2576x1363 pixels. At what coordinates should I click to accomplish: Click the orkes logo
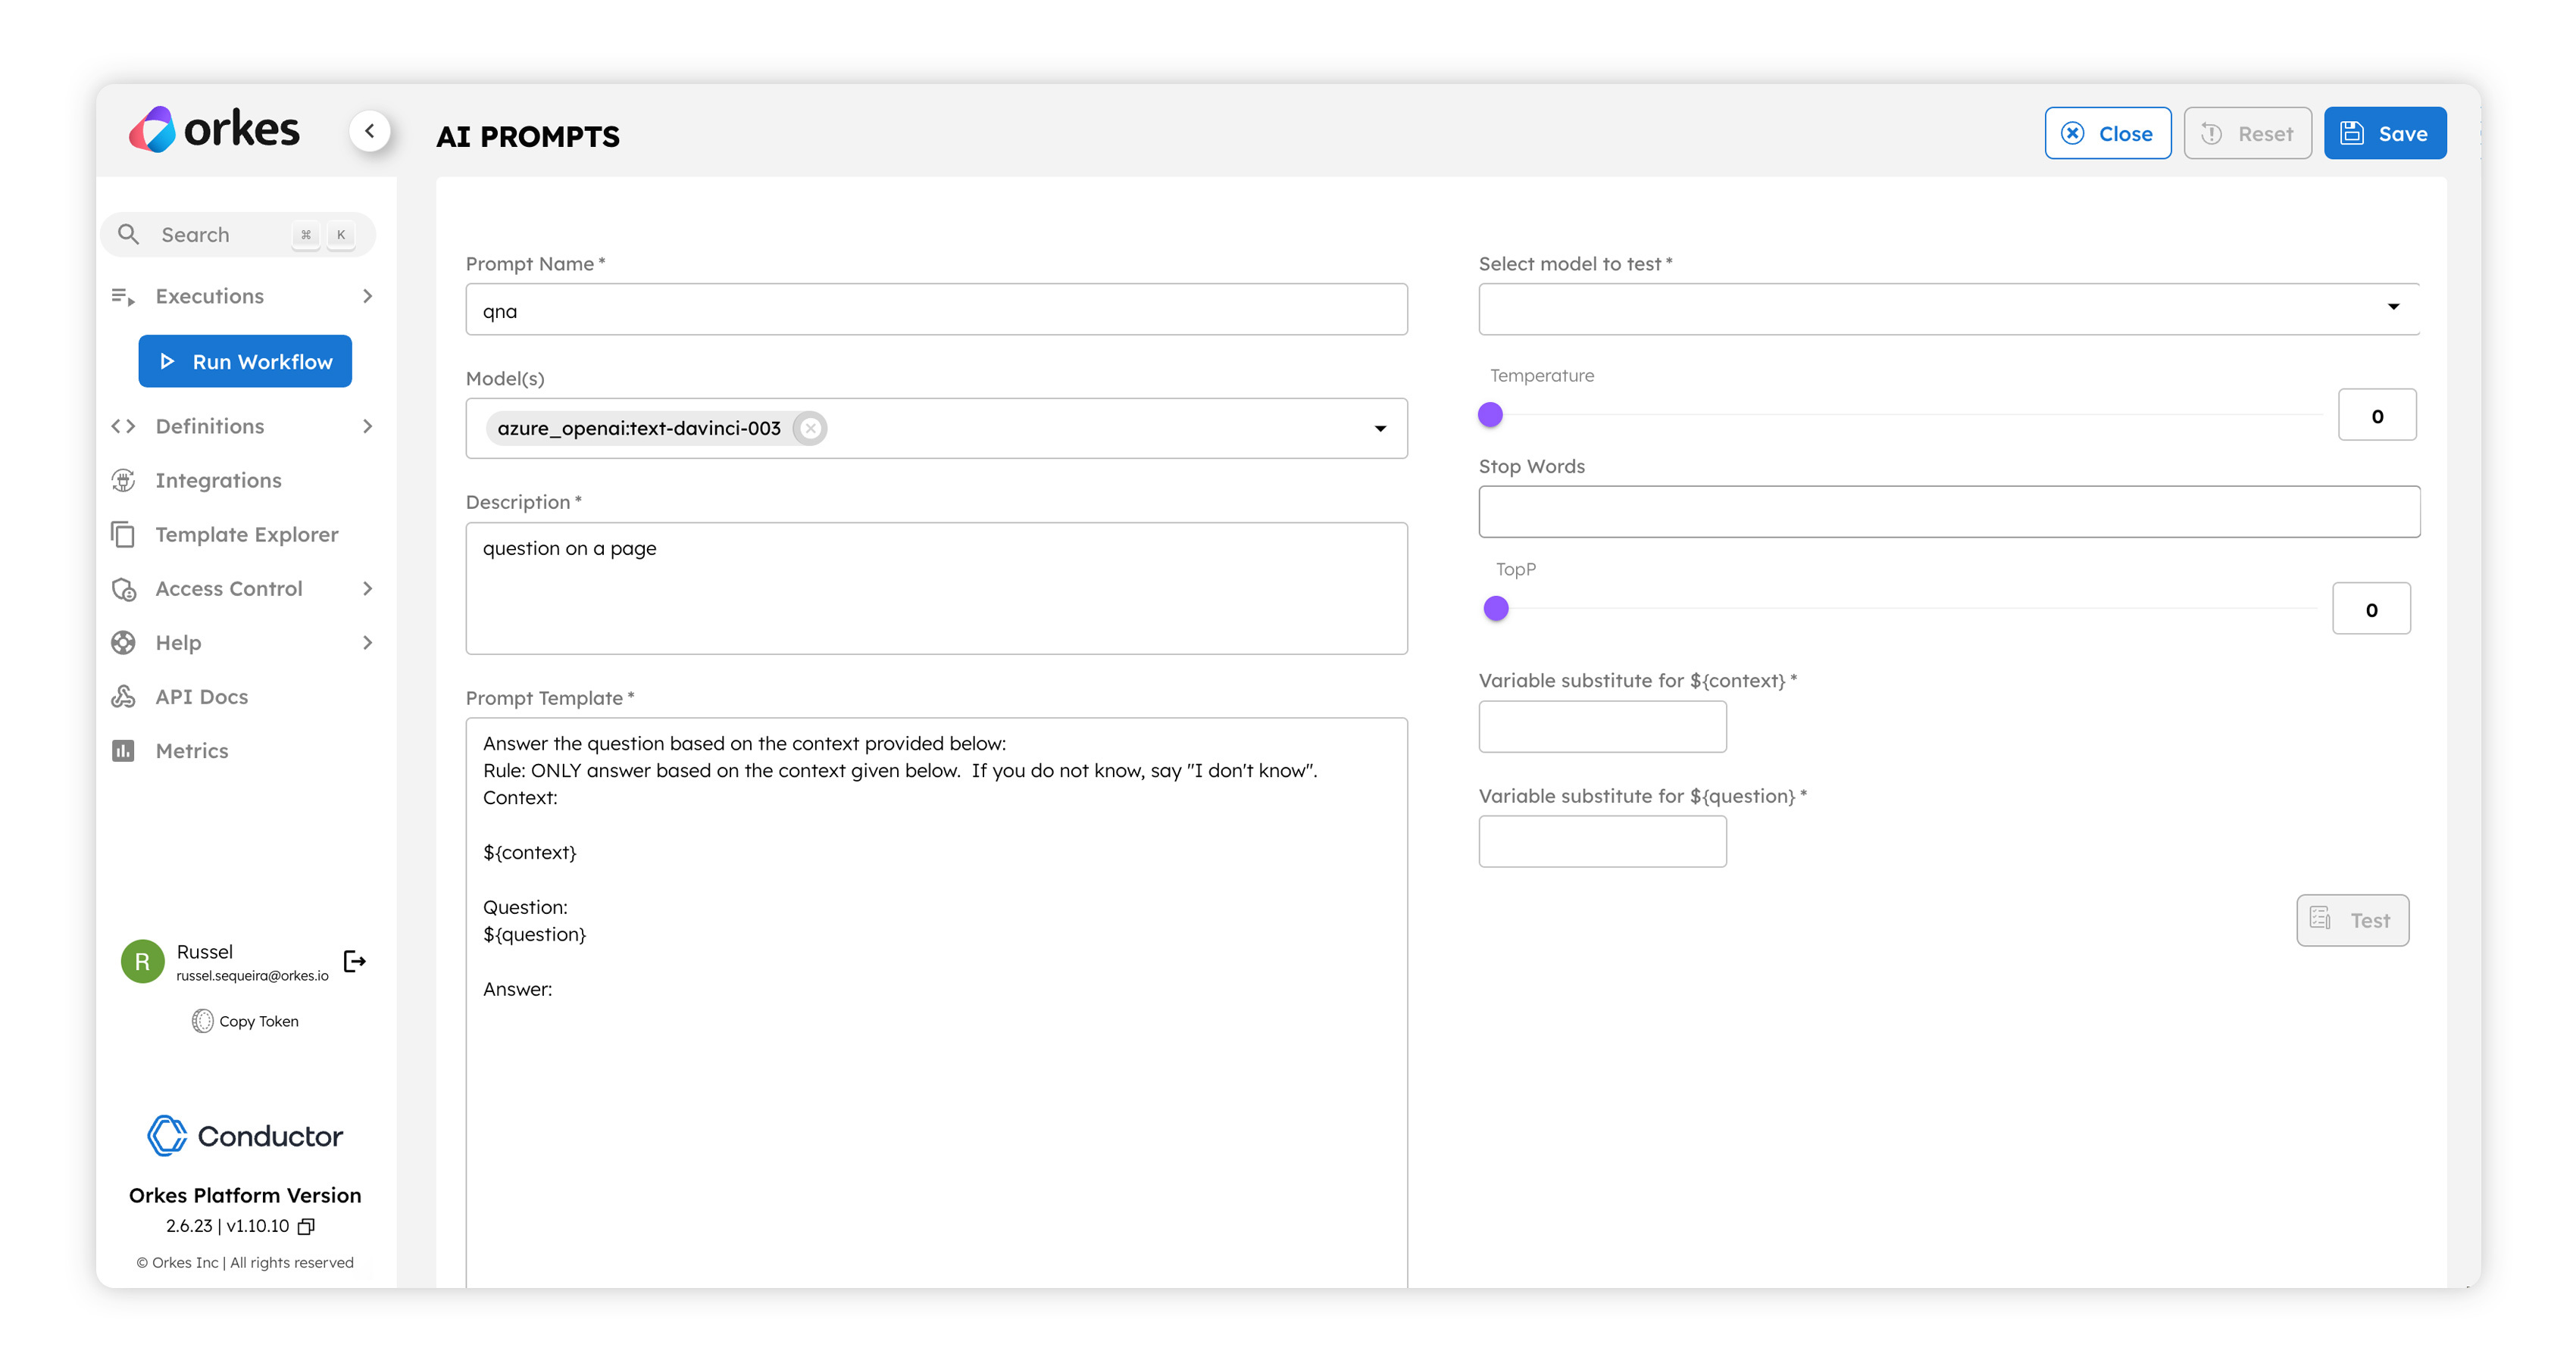coord(215,130)
